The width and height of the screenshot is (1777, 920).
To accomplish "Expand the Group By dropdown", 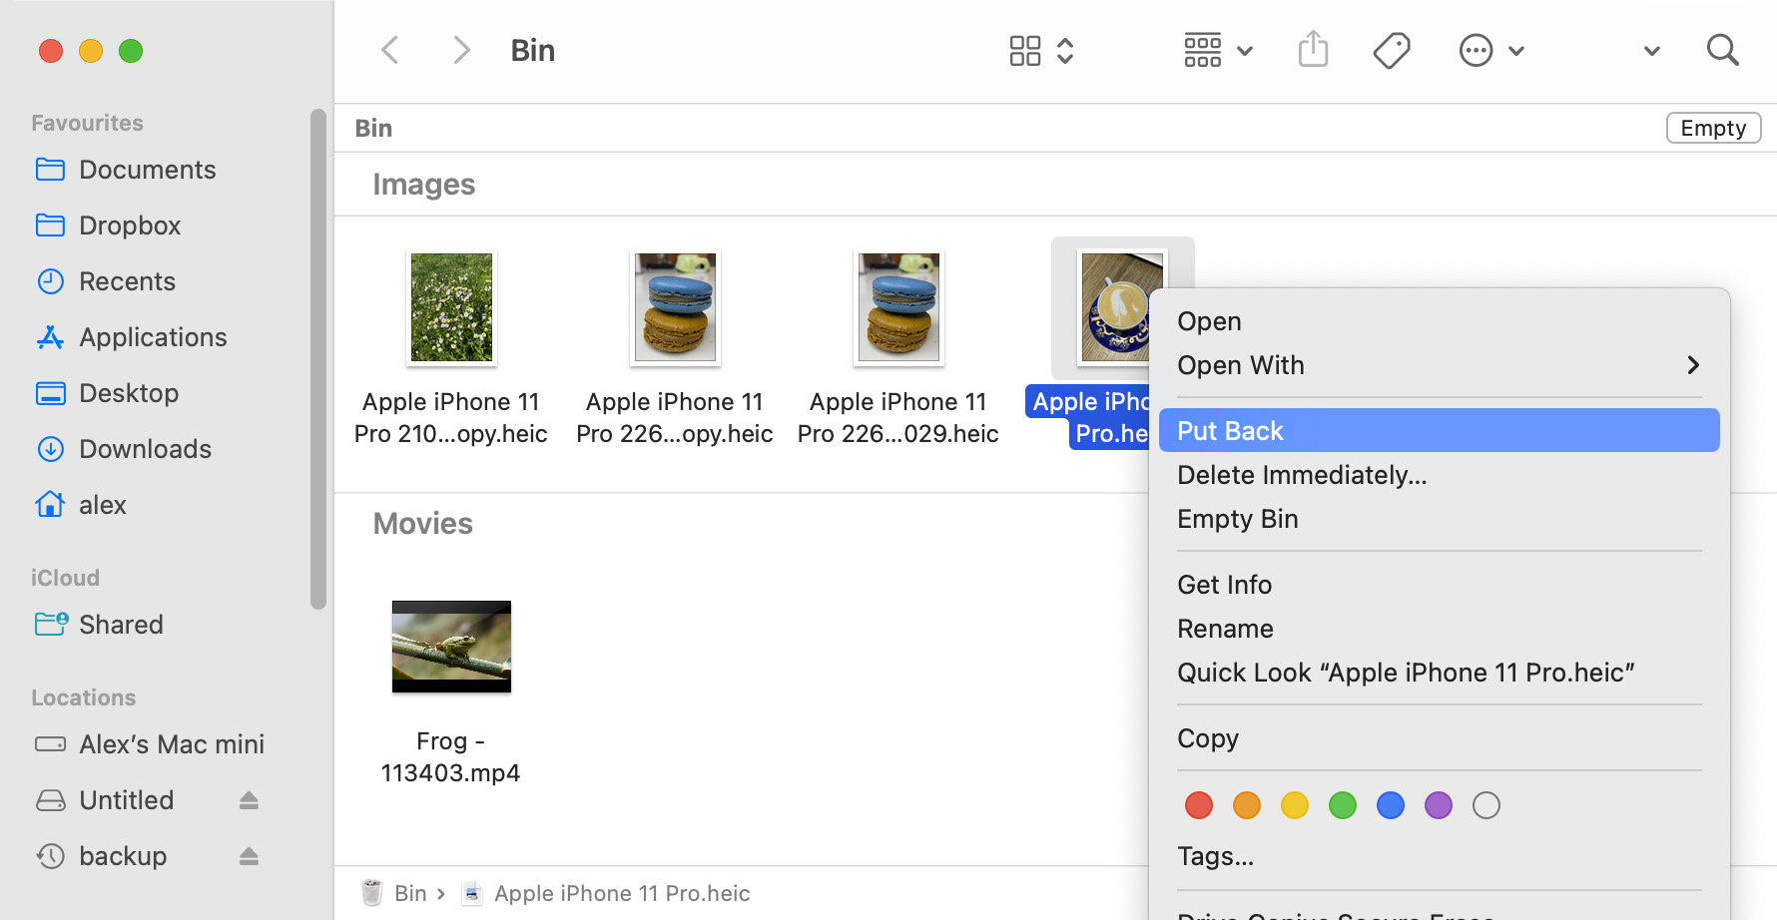I will point(1218,50).
